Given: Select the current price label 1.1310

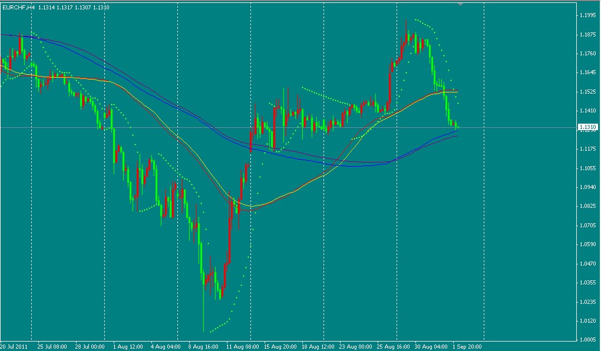Looking at the screenshot, I should pos(587,127).
